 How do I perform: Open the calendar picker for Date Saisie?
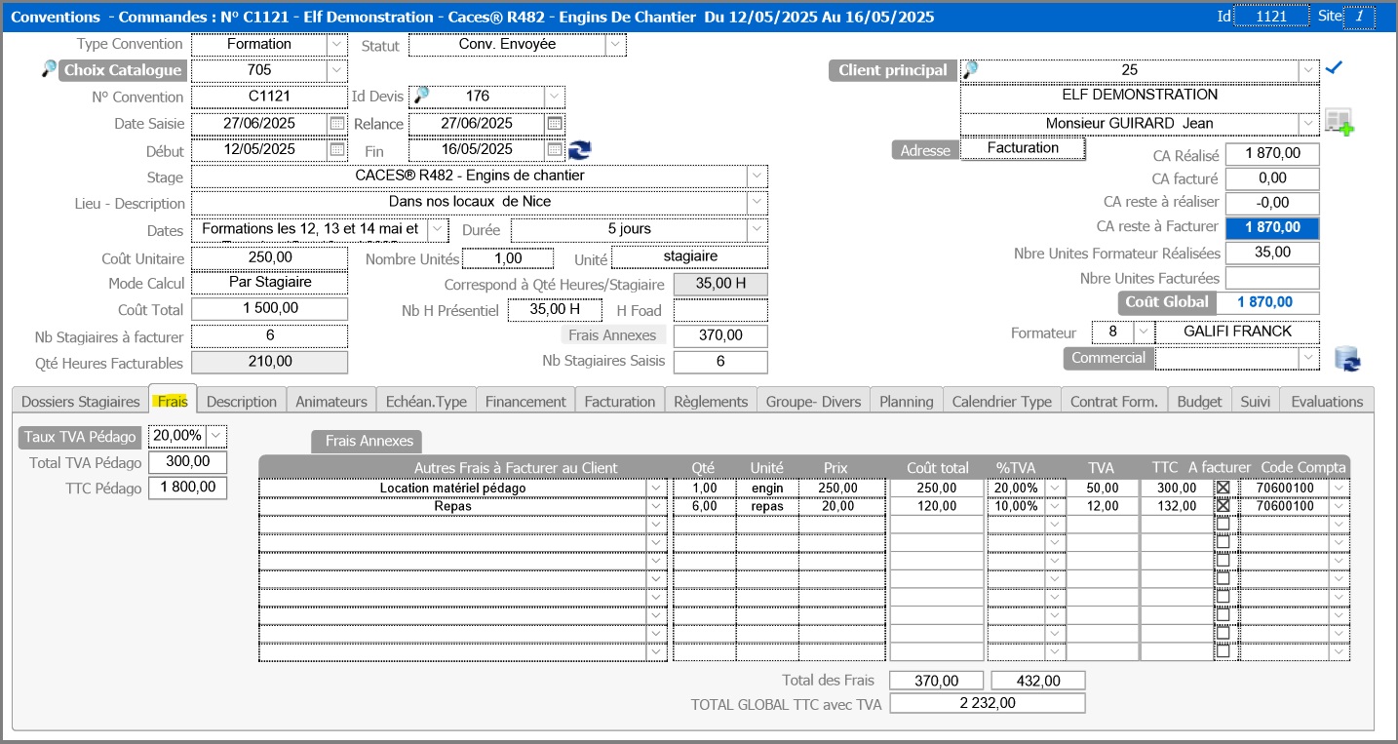pyautogui.click(x=336, y=123)
